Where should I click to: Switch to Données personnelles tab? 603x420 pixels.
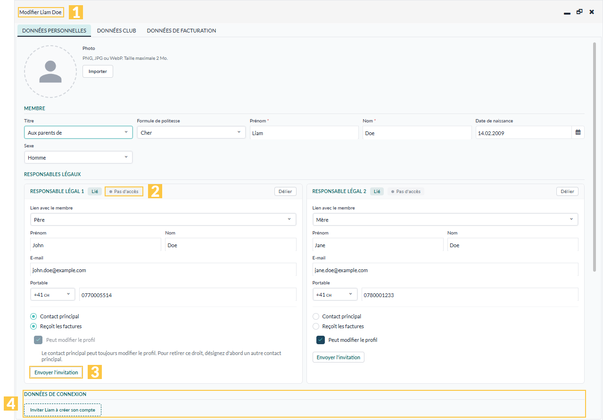click(54, 31)
